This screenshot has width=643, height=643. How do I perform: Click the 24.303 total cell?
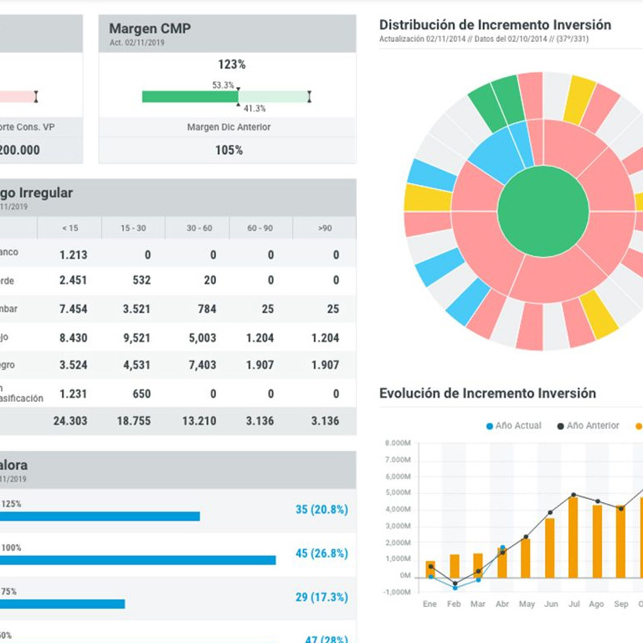pos(70,421)
